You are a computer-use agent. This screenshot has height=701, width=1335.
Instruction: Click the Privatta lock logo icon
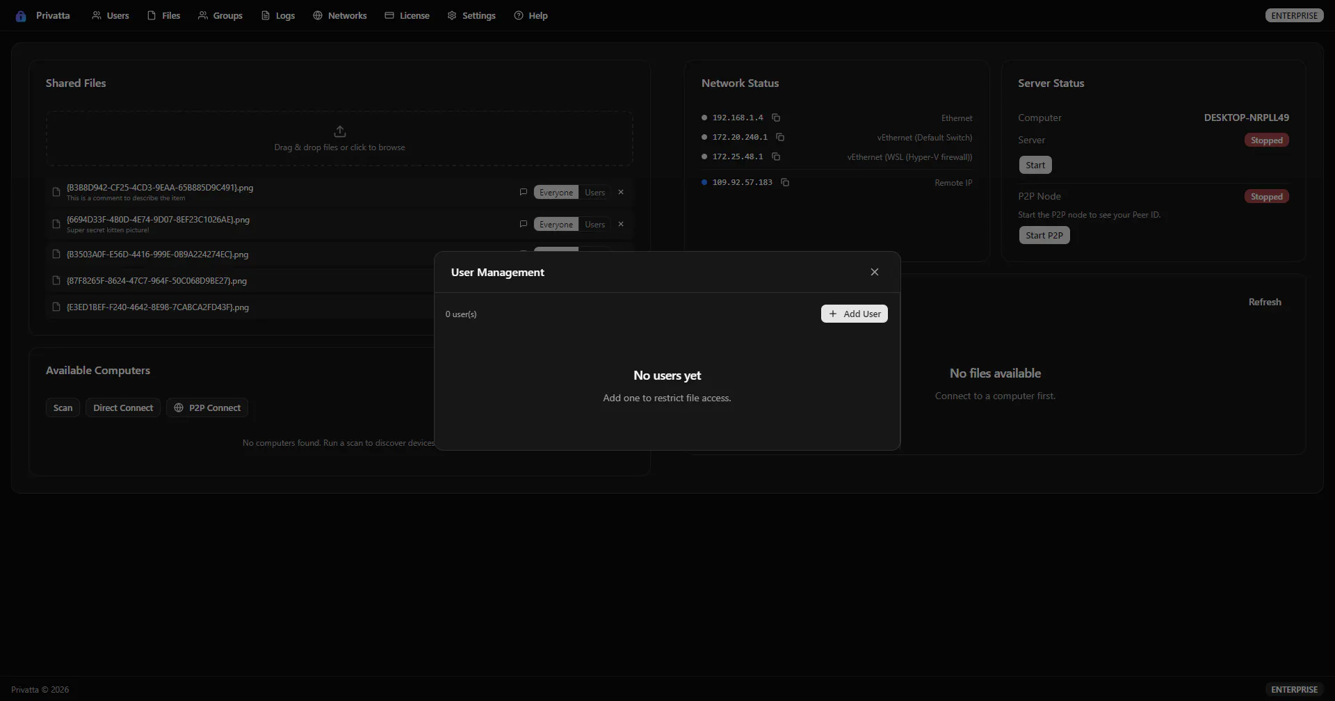tap(21, 16)
